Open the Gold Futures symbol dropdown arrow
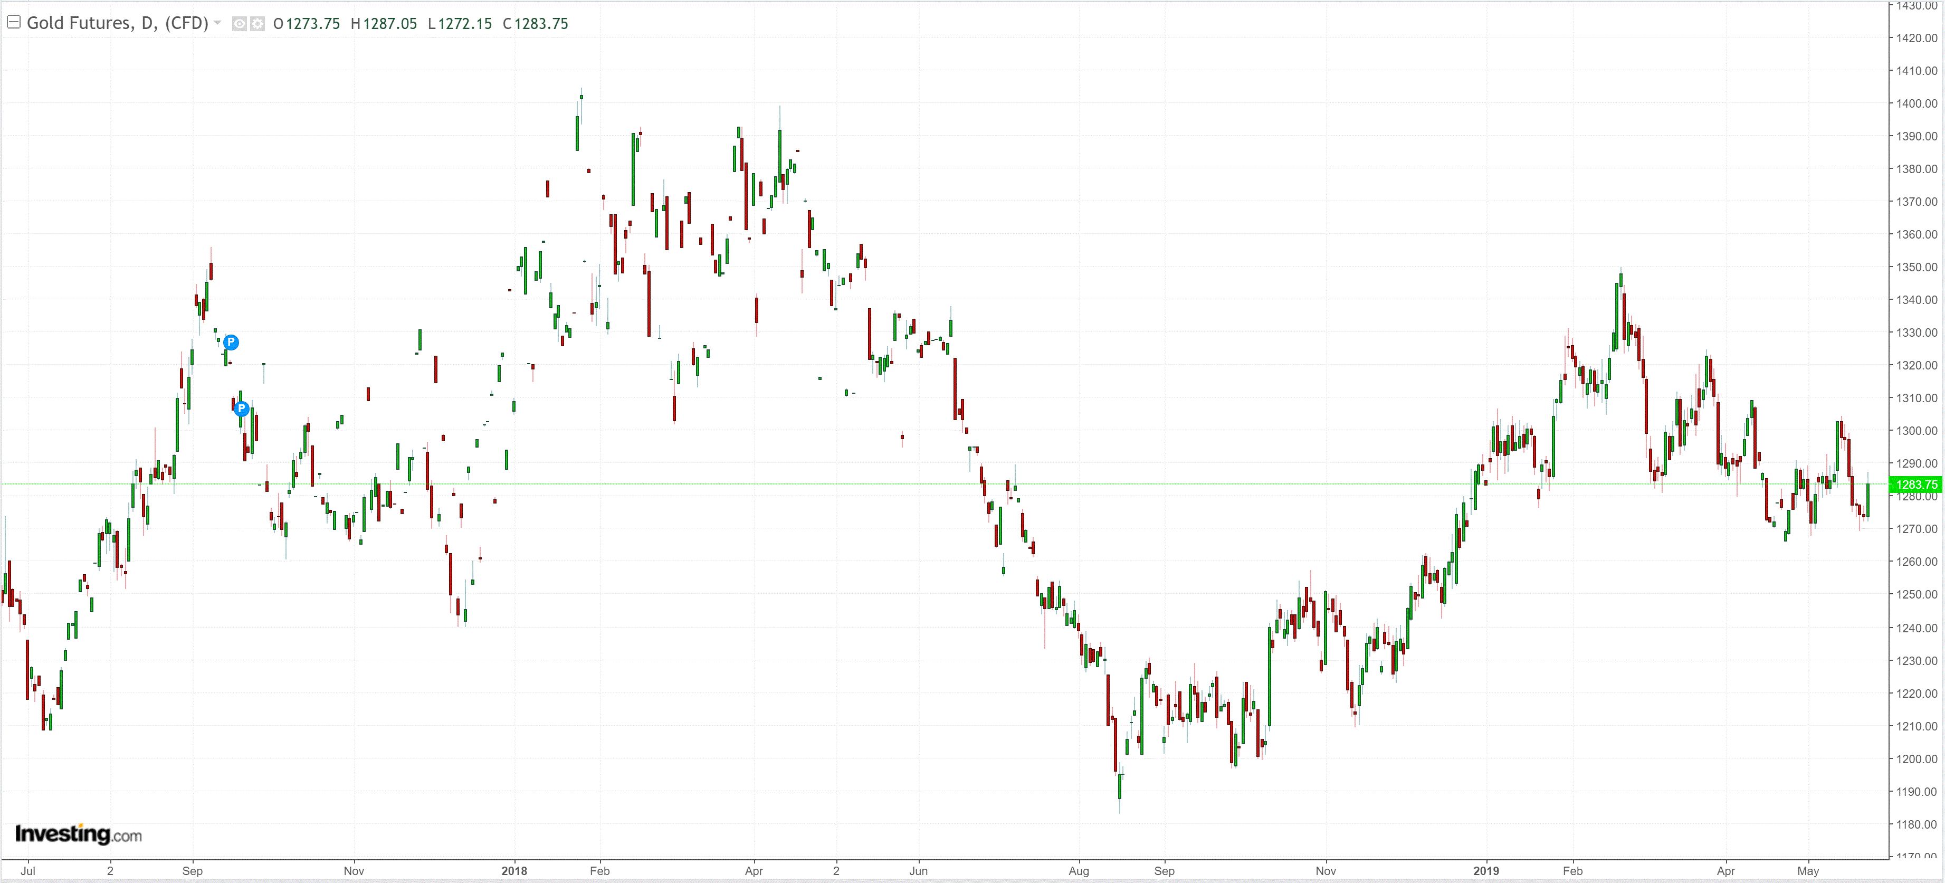 (x=217, y=23)
